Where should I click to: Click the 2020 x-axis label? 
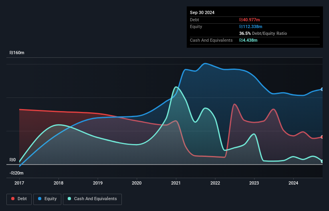137,183
